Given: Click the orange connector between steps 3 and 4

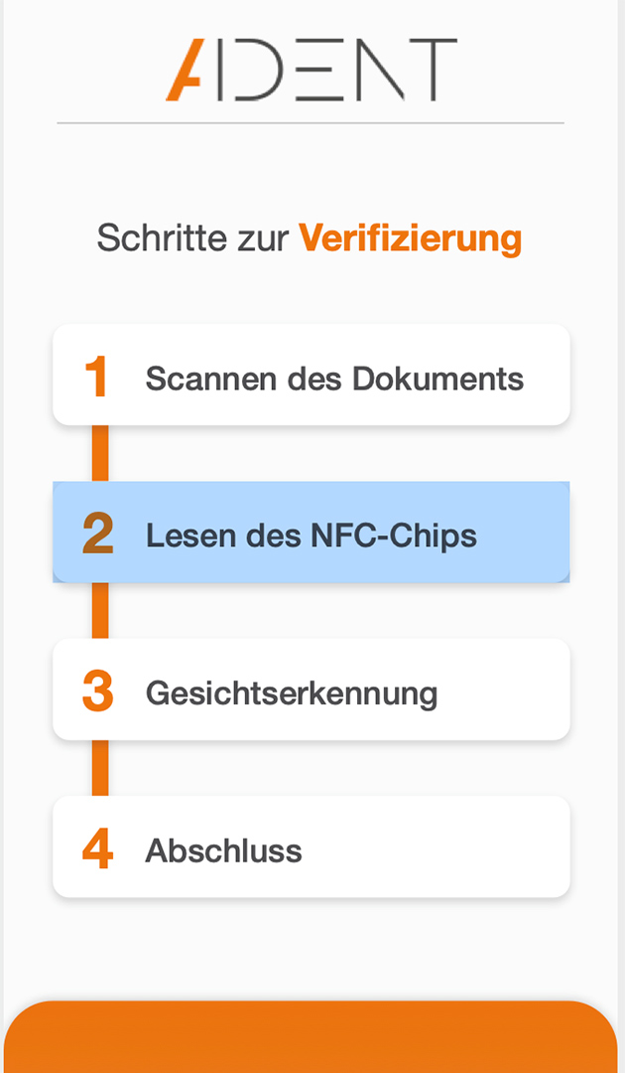Looking at the screenshot, I should [x=100, y=767].
